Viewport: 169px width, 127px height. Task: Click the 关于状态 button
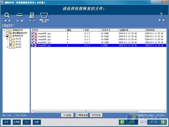(96, 115)
